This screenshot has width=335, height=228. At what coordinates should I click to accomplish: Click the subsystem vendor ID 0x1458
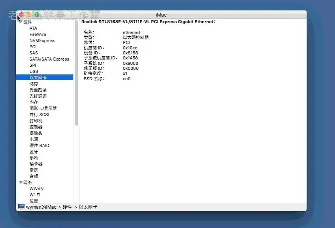pyautogui.click(x=130, y=58)
